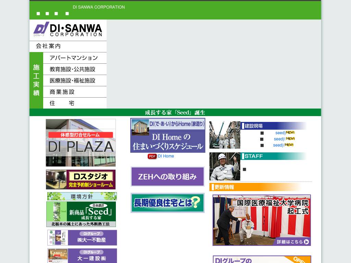Open the ㈱大一不動産 DIグループ banner
The width and height of the screenshot is (351, 263).
82,238
